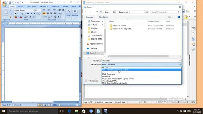The height and width of the screenshot is (114, 203).
Task: Sort text using the Sort icon
Action: click(x=55, y=17)
